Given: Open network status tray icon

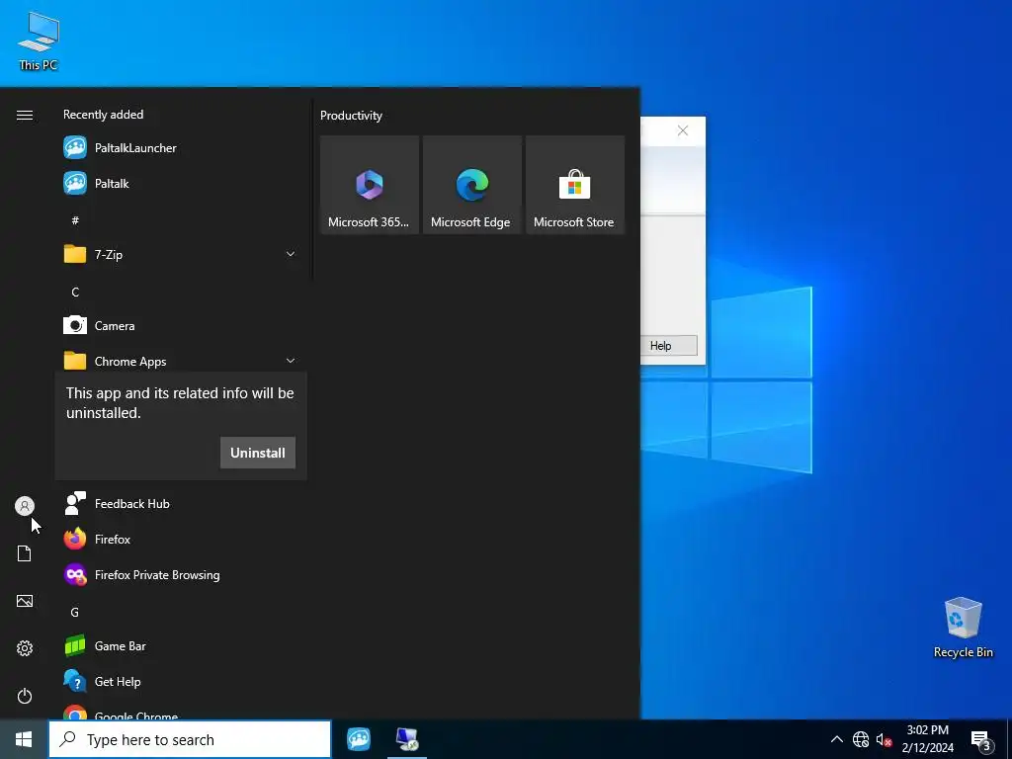Looking at the screenshot, I should coord(861,739).
